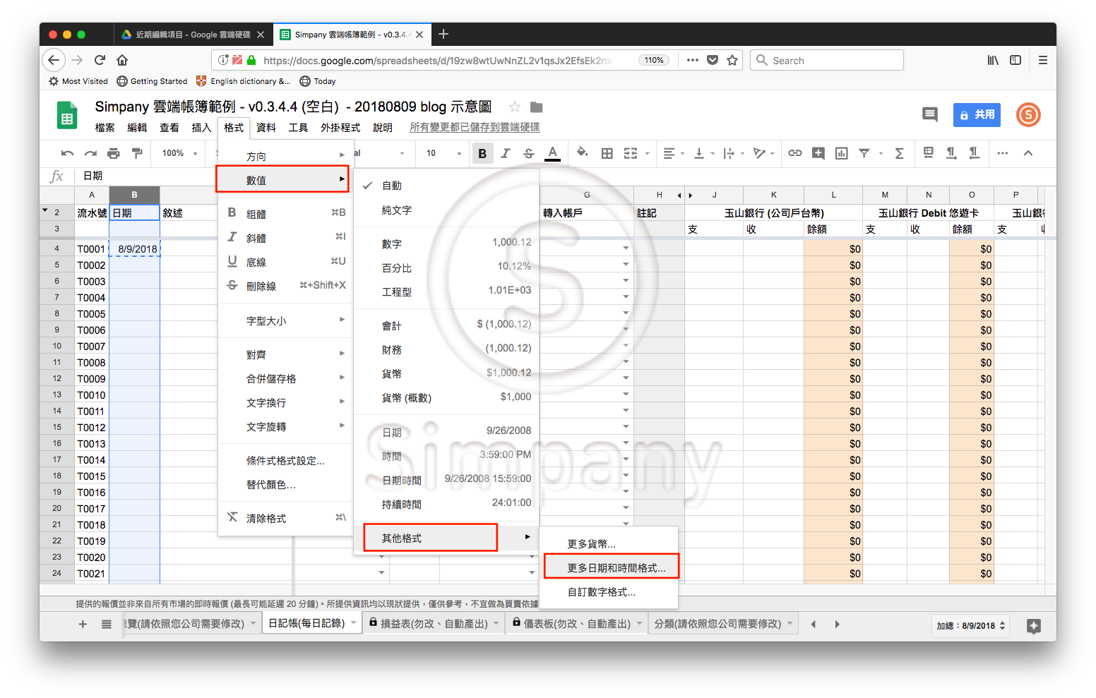
Task: Click the paint format roller icon
Action: [x=137, y=153]
